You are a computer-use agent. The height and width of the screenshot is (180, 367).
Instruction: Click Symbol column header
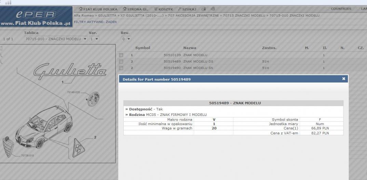click(x=142, y=48)
